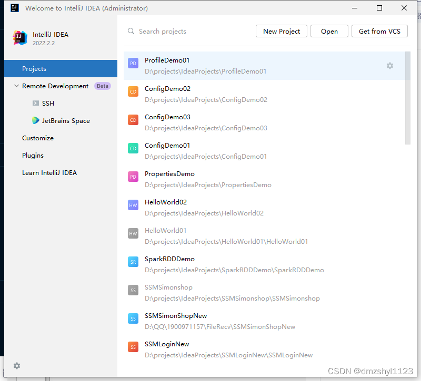Open the ProfileDemo01 project
The image size is (421, 381).
tap(264, 66)
